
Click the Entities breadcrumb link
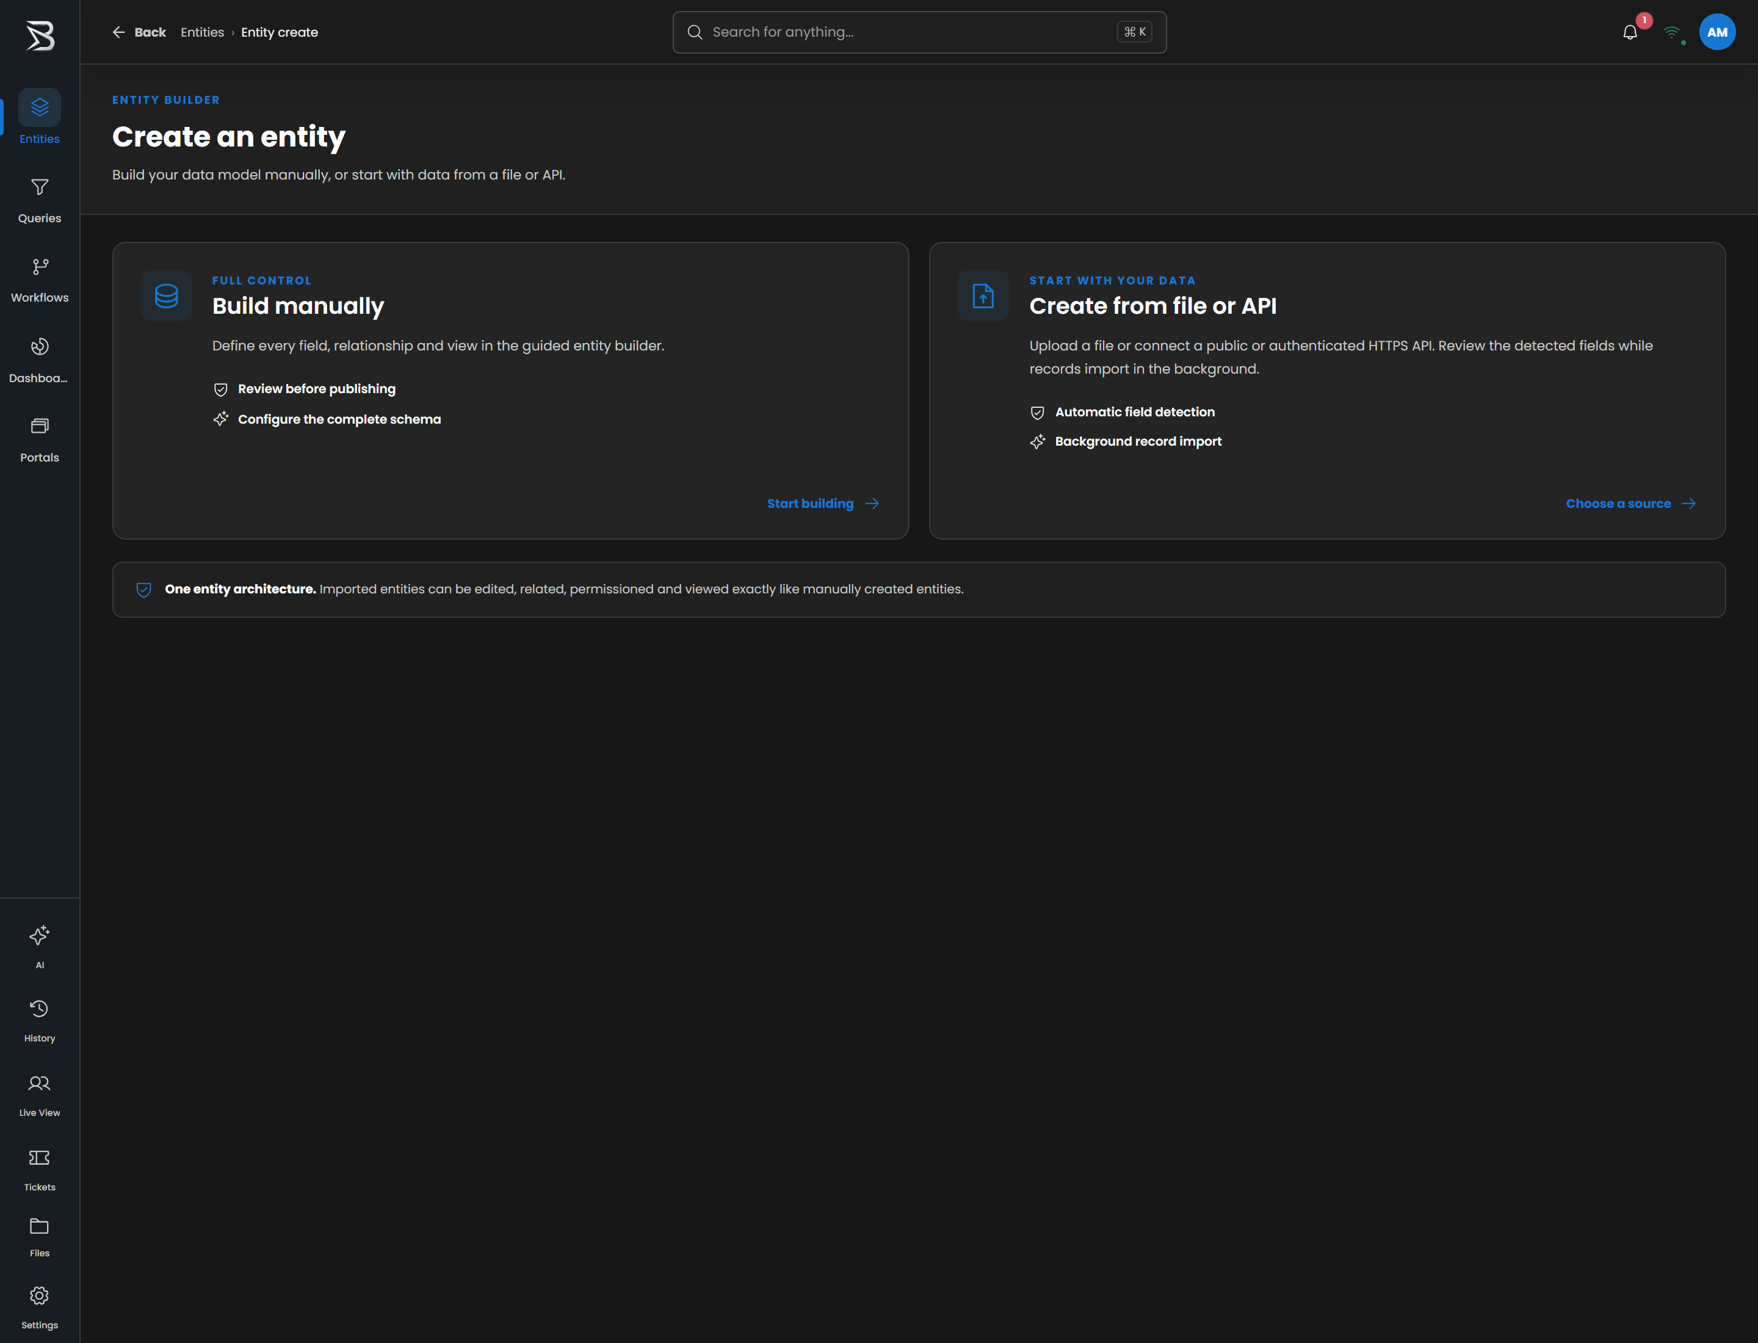click(x=202, y=32)
